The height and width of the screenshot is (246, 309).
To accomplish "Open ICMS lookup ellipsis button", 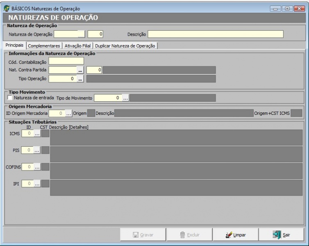I will point(37,133).
